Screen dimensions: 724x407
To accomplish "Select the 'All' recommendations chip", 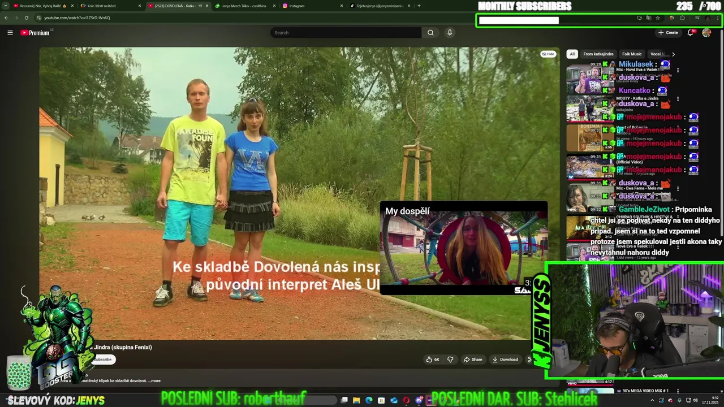I will pos(572,54).
